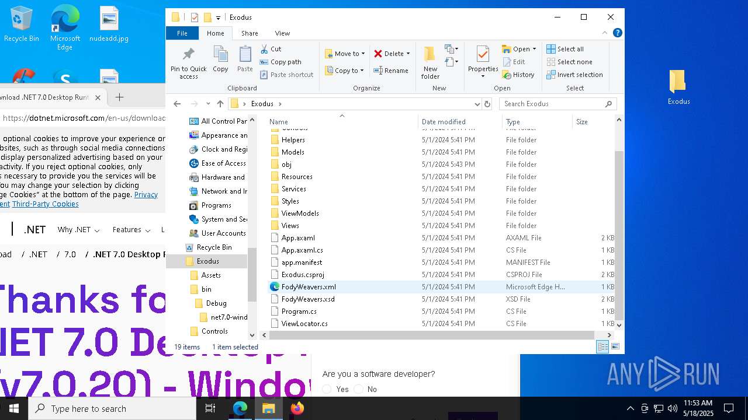
Task: Click the Rename button
Action: click(391, 71)
